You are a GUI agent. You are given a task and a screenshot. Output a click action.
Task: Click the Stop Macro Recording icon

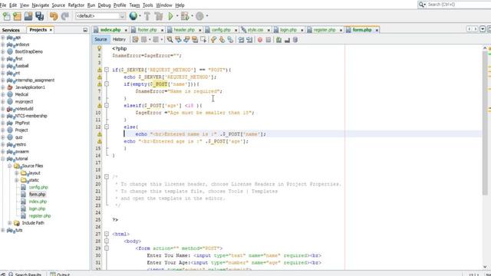[x=269, y=40]
